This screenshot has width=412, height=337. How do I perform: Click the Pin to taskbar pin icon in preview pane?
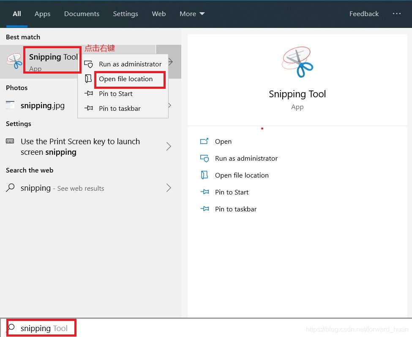pyautogui.click(x=205, y=209)
